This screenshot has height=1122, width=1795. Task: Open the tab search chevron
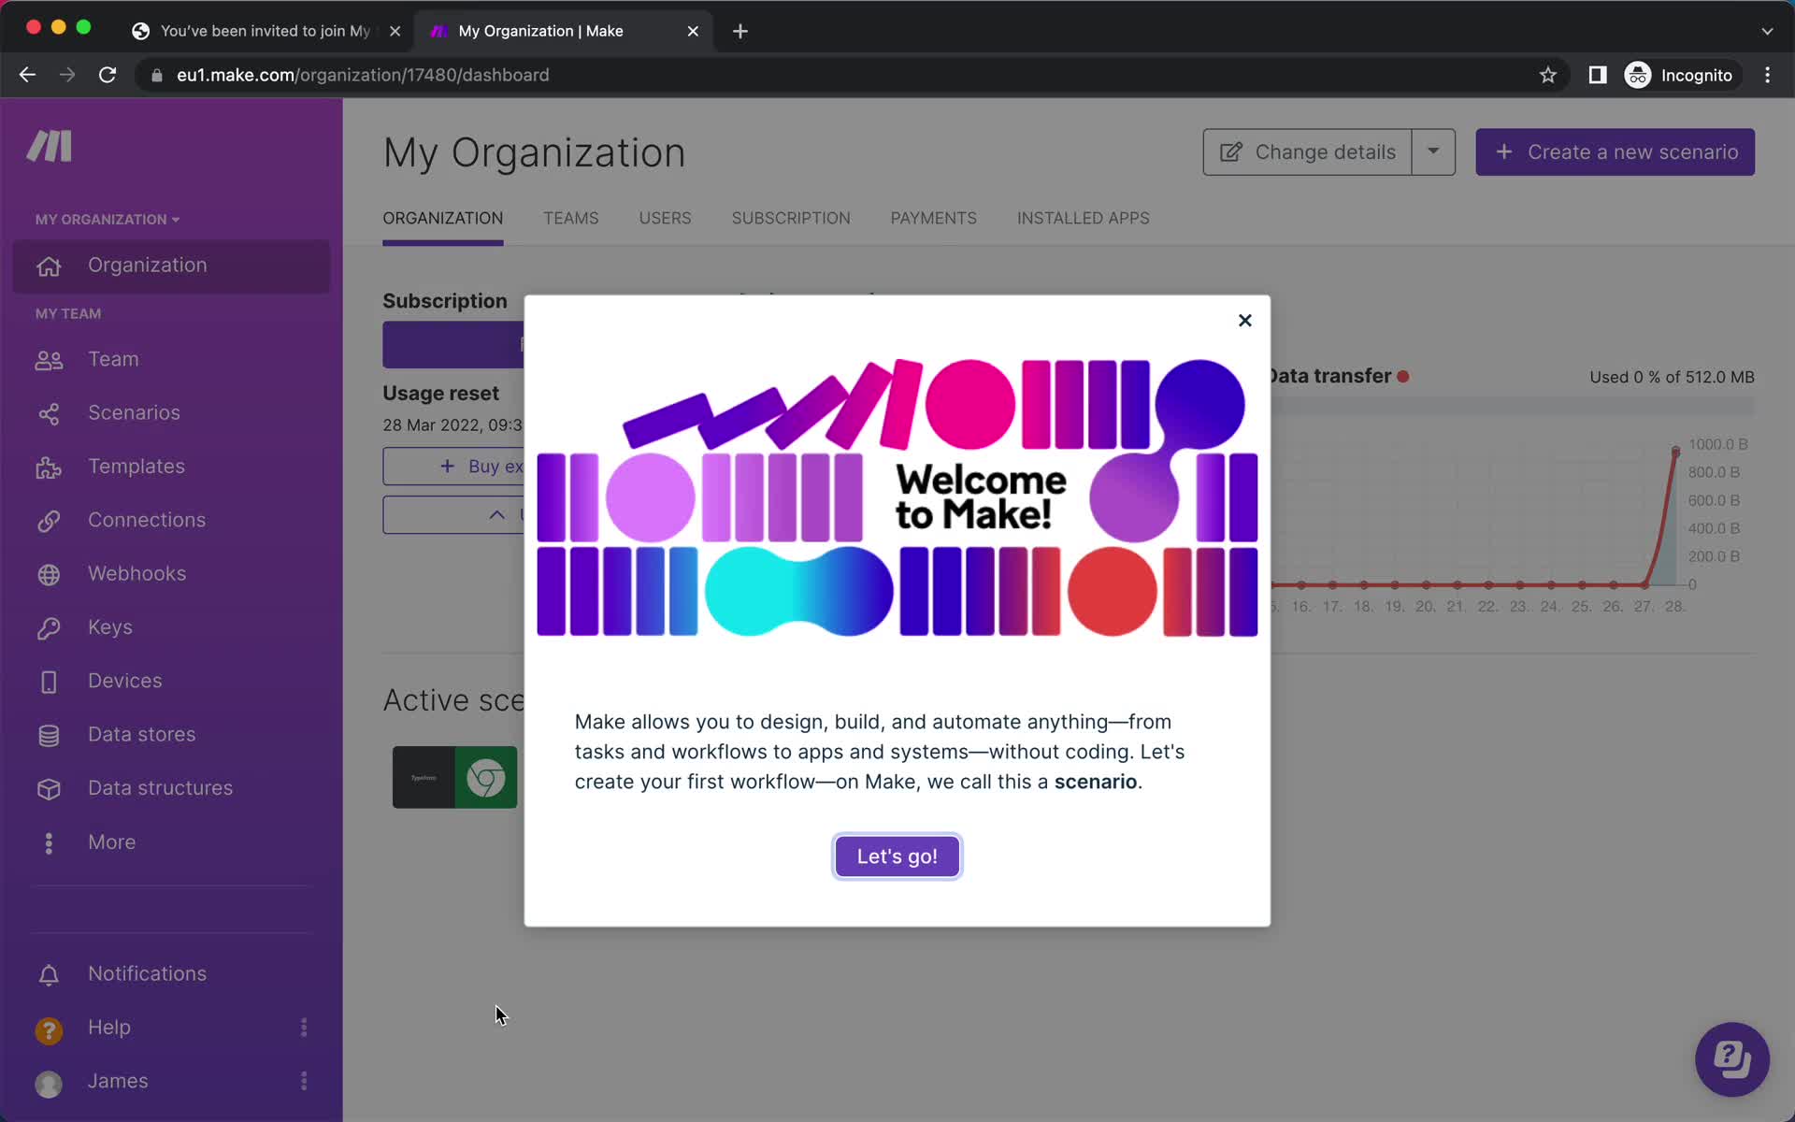(1766, 31)
